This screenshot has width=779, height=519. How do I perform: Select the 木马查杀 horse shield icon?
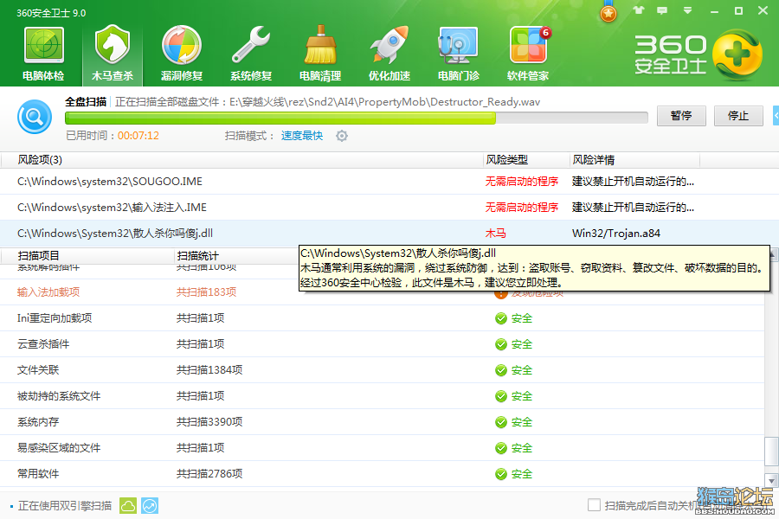tap(113, 46)
